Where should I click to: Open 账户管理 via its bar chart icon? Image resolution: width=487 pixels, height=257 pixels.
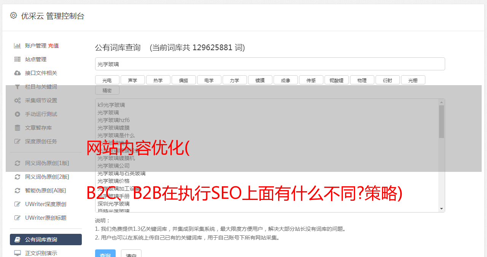[x=17, y=46]
